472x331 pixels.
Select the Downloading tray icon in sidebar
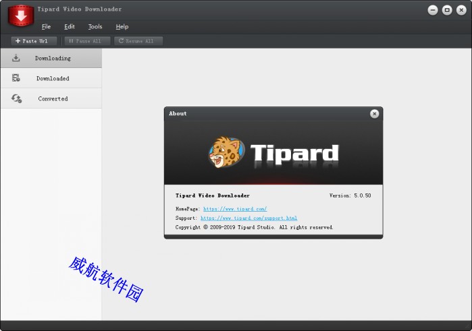pyautogui.click(x=16, y=58)
